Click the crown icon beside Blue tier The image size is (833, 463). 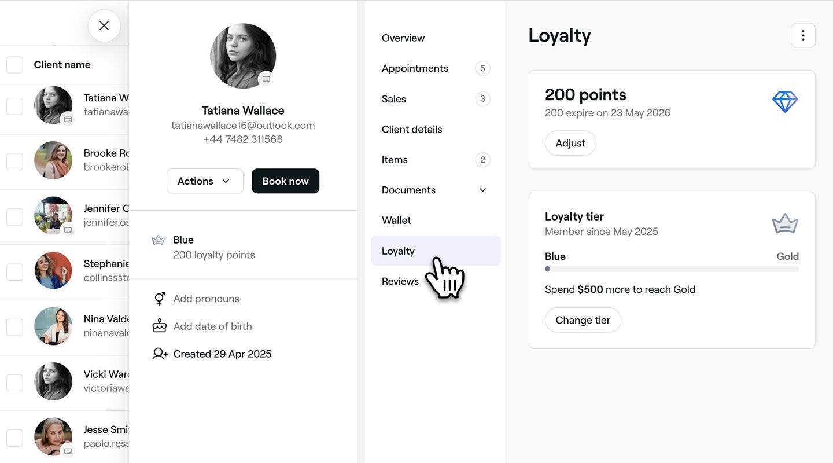pyautogui.click(x=158, y=240)
